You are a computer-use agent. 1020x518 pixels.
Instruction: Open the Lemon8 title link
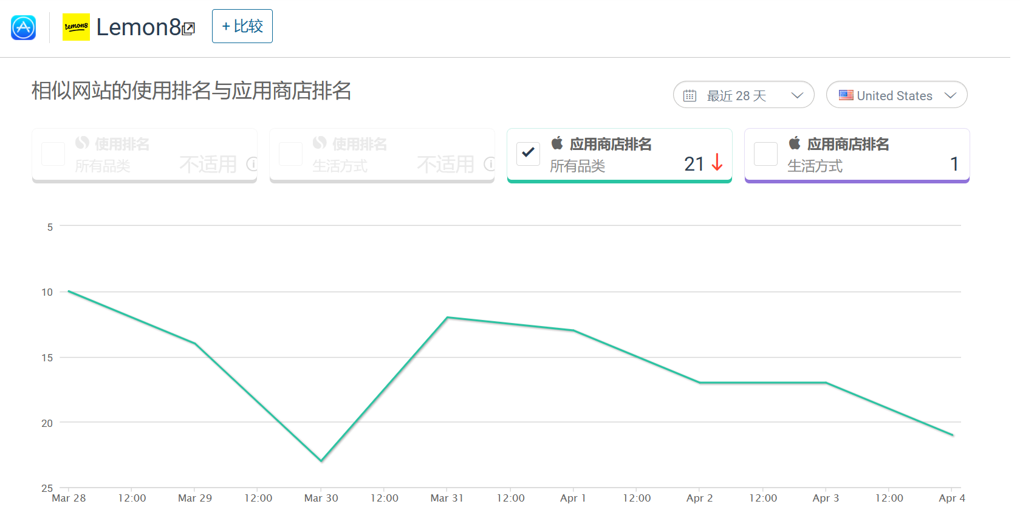[x=139, y=27]
